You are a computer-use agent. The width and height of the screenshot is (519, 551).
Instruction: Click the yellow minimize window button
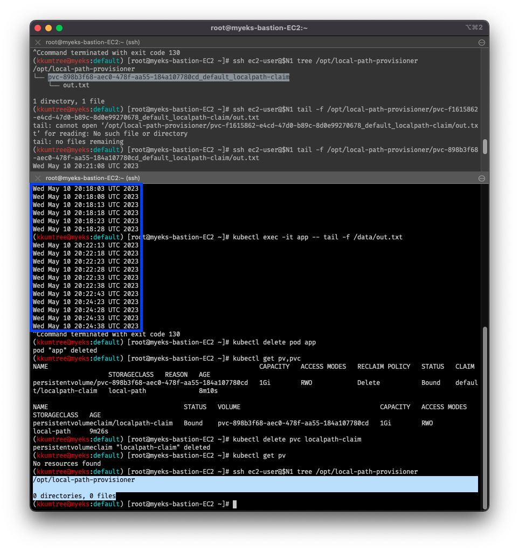tap(49, 28)
